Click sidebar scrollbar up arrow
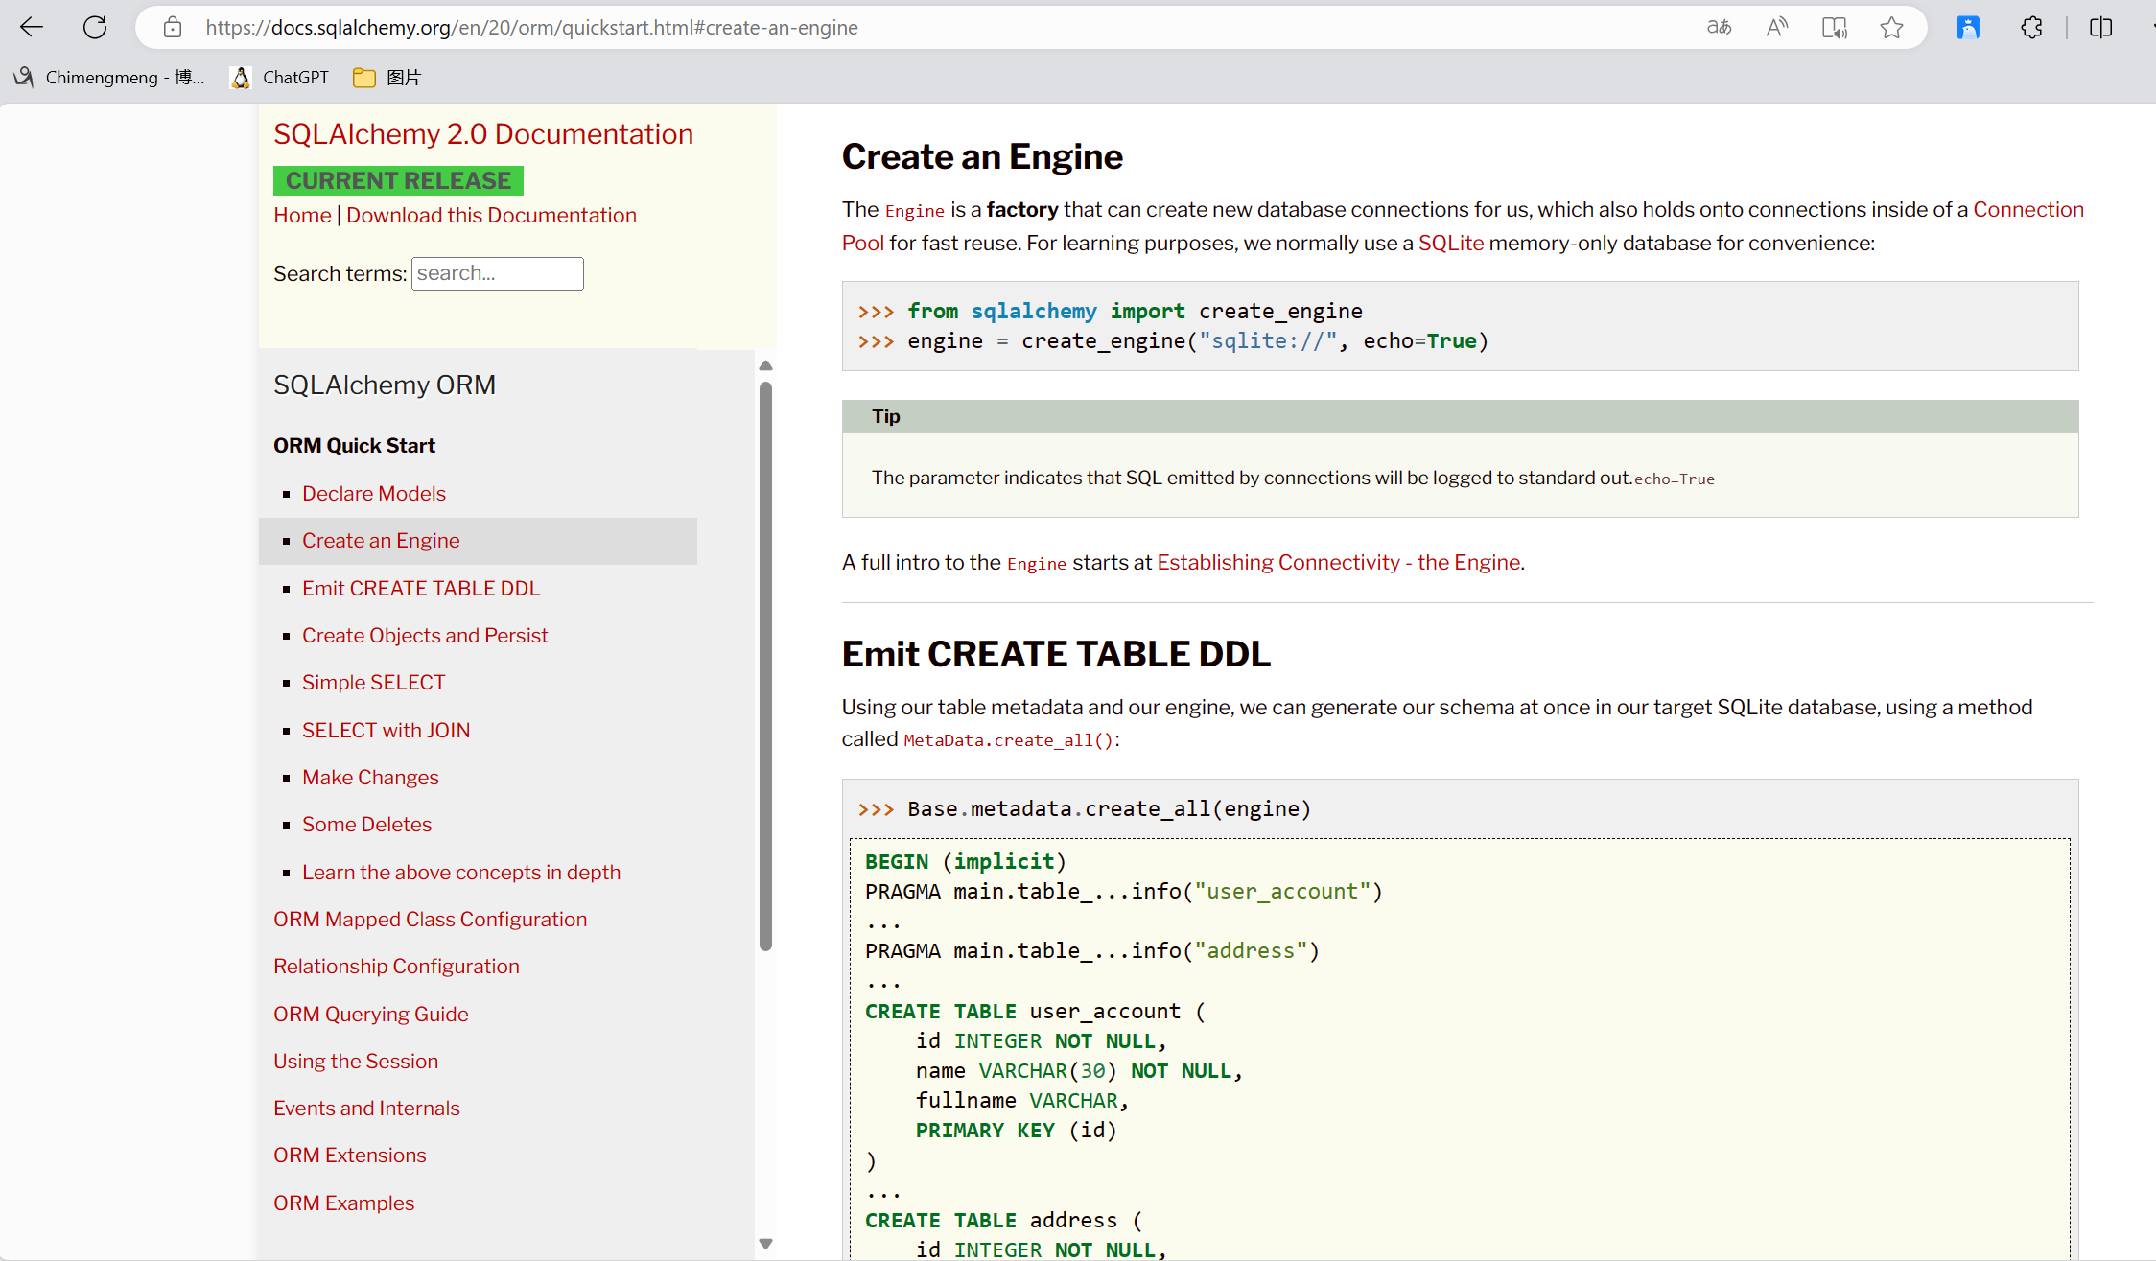The height and width of the screenshot is (1261, 2156). click(765, 365)
